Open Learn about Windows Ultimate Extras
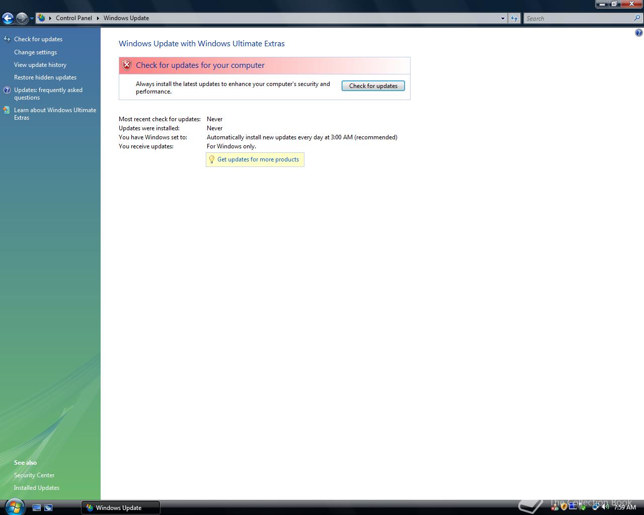 (55, 114)
